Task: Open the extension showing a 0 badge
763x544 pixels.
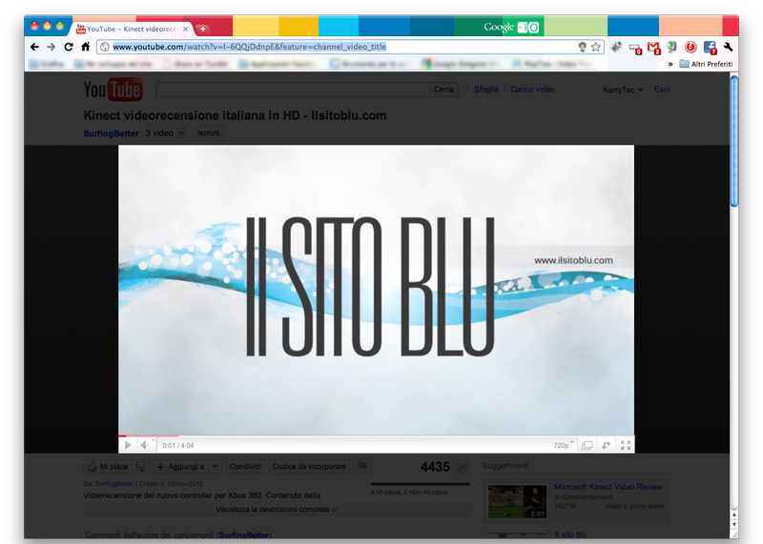Action: coord(635,49)
